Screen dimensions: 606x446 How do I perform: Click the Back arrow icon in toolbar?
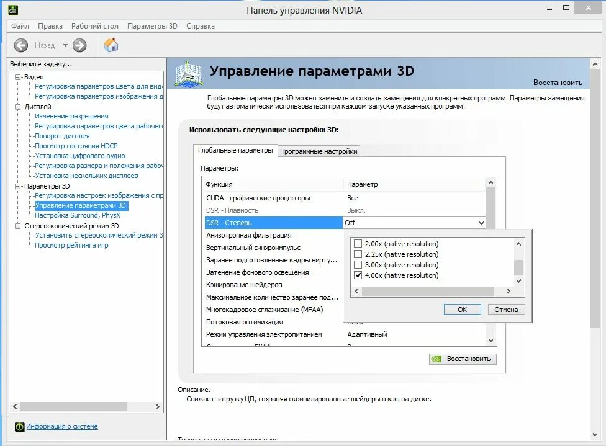click(21, 45)
